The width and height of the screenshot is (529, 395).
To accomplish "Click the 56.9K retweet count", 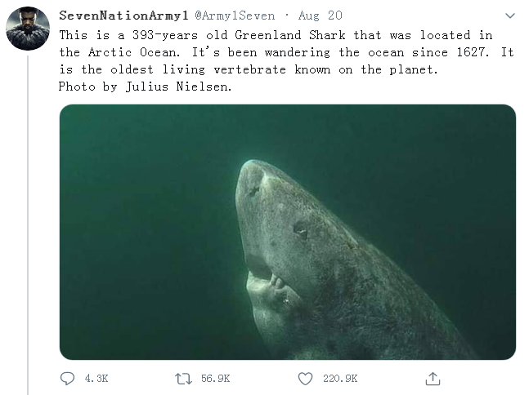I will 215,379.
